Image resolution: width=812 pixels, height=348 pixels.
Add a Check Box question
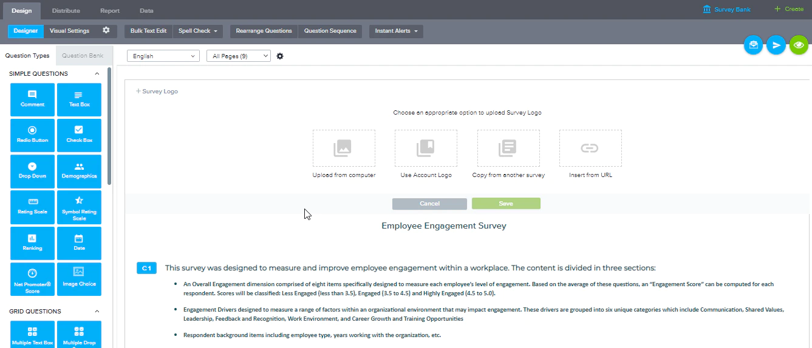(x=79, y=135)
